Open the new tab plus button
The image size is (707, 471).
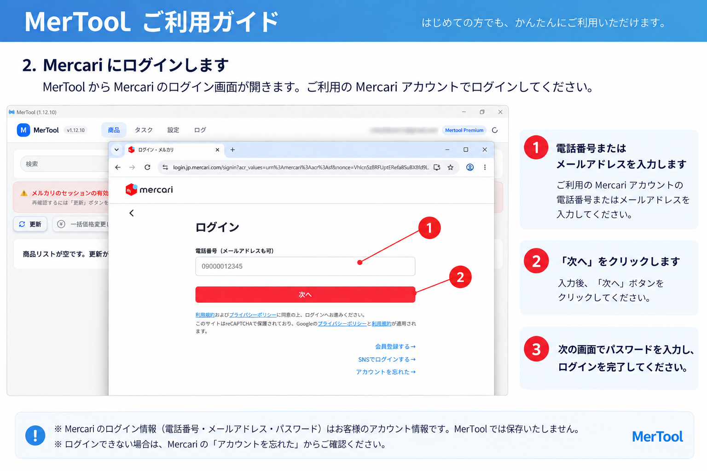pos(232,149)
